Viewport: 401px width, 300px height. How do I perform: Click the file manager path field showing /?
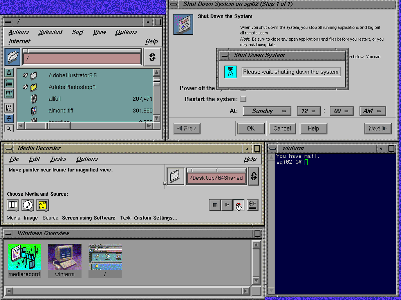pos(82,59)
